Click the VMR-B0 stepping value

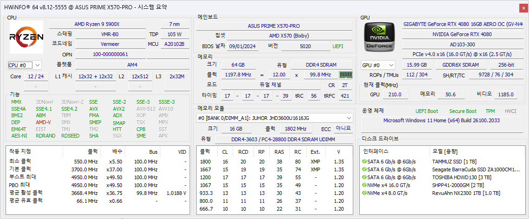tap(110, 34)
